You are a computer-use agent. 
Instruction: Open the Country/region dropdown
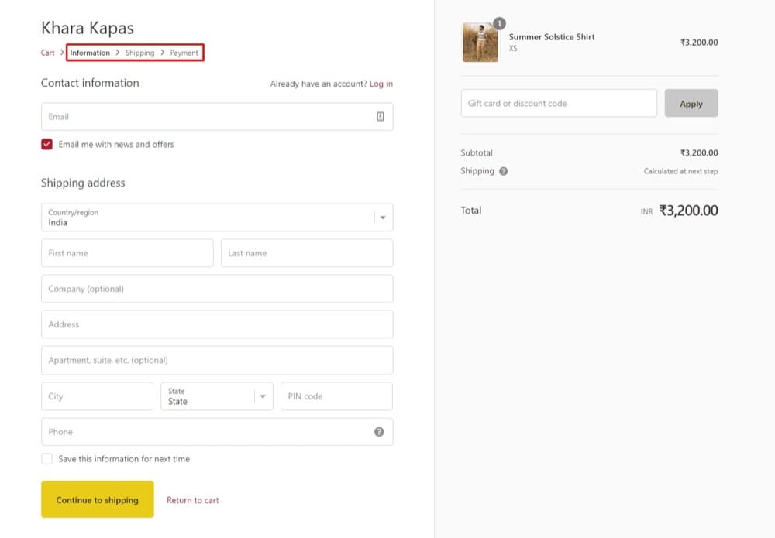217,218
